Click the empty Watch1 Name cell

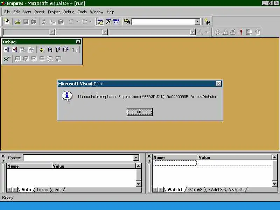coord(175,163)
